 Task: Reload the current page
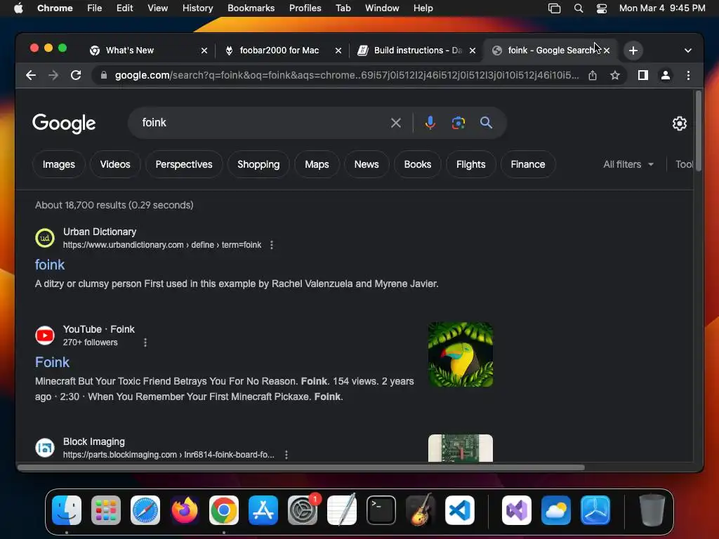tap(76, 75)
